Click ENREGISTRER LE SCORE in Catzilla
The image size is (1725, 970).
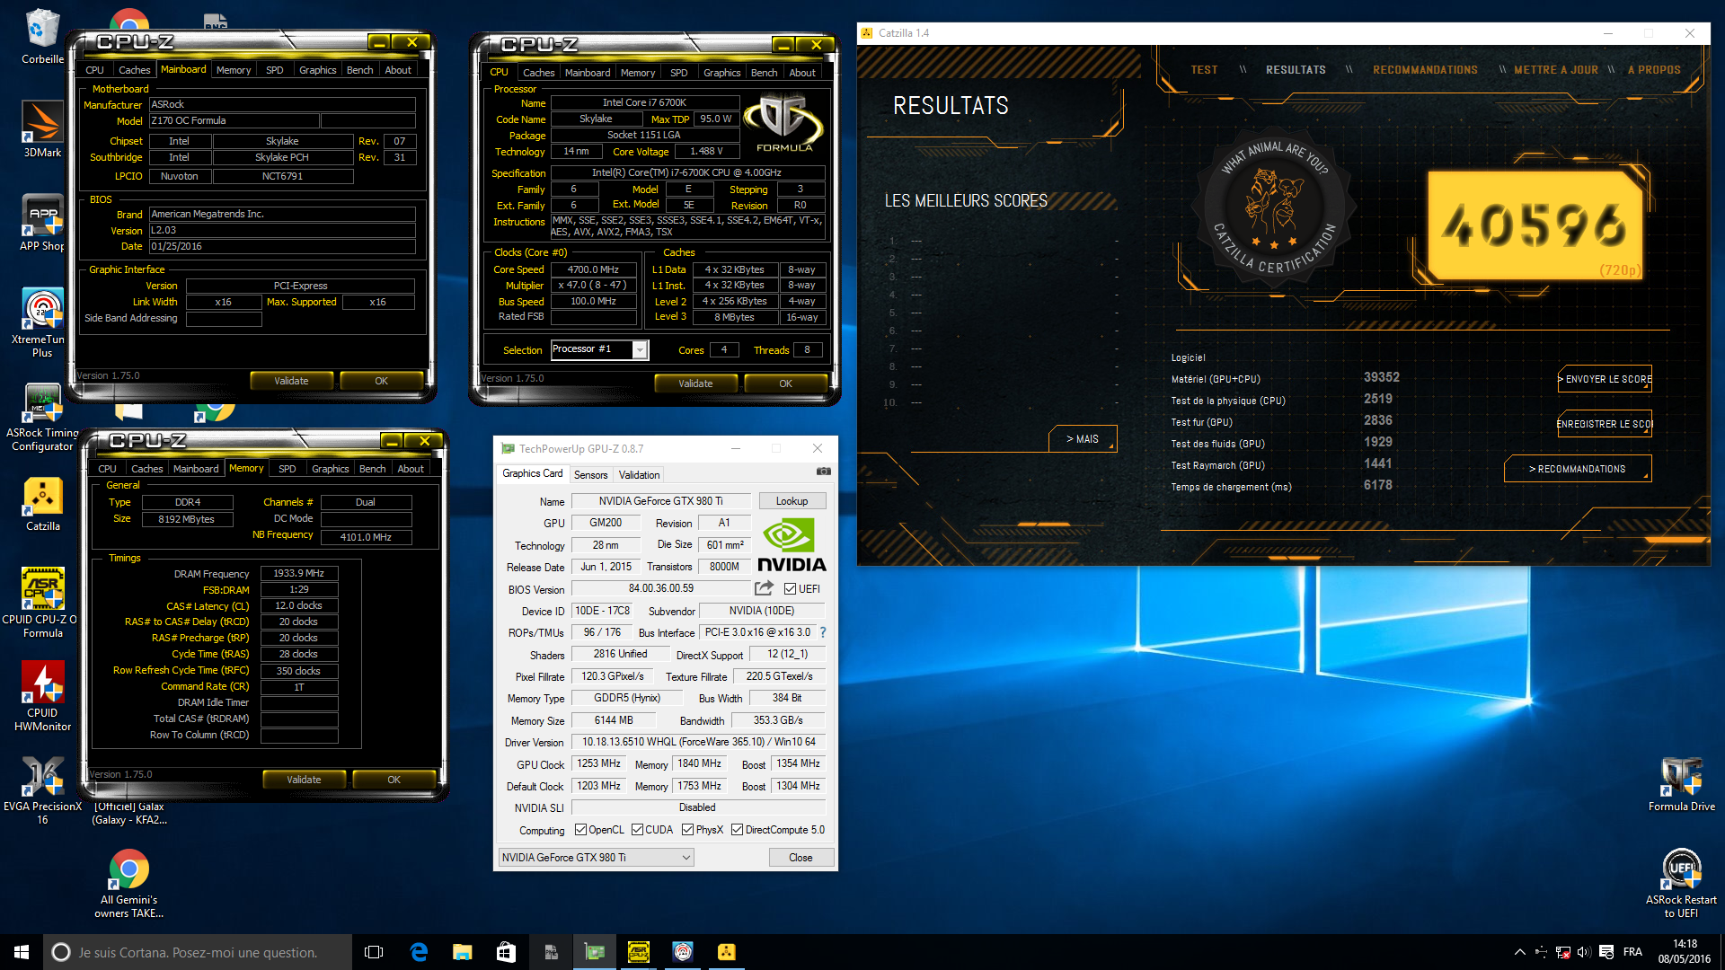coord(1605,424)
